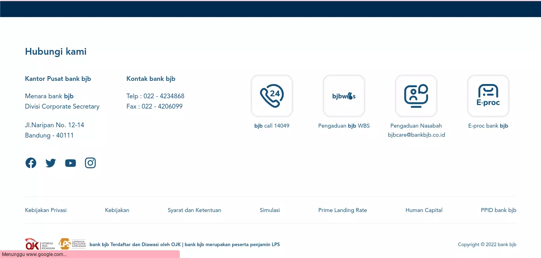Click the Kantor Pusat bank bjb heading
This screenshot has width=541, height=258.
[58, 78]
